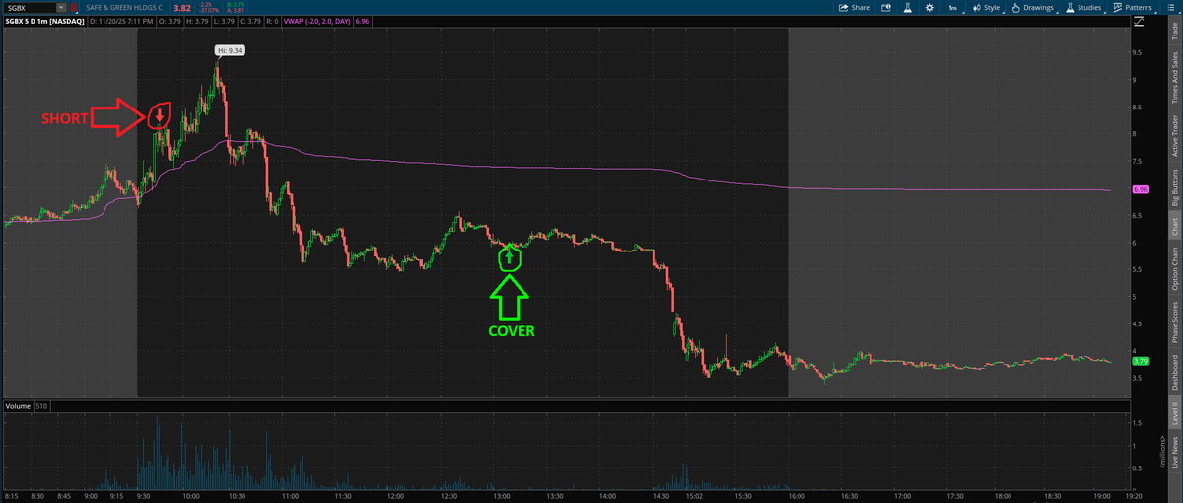
Task: Open chart settings gear icon
Action: pos(930,8)
